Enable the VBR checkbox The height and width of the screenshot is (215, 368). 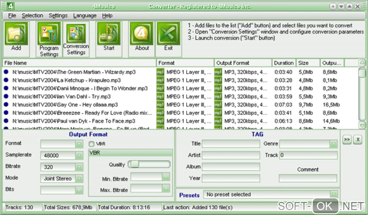(92, 144)
